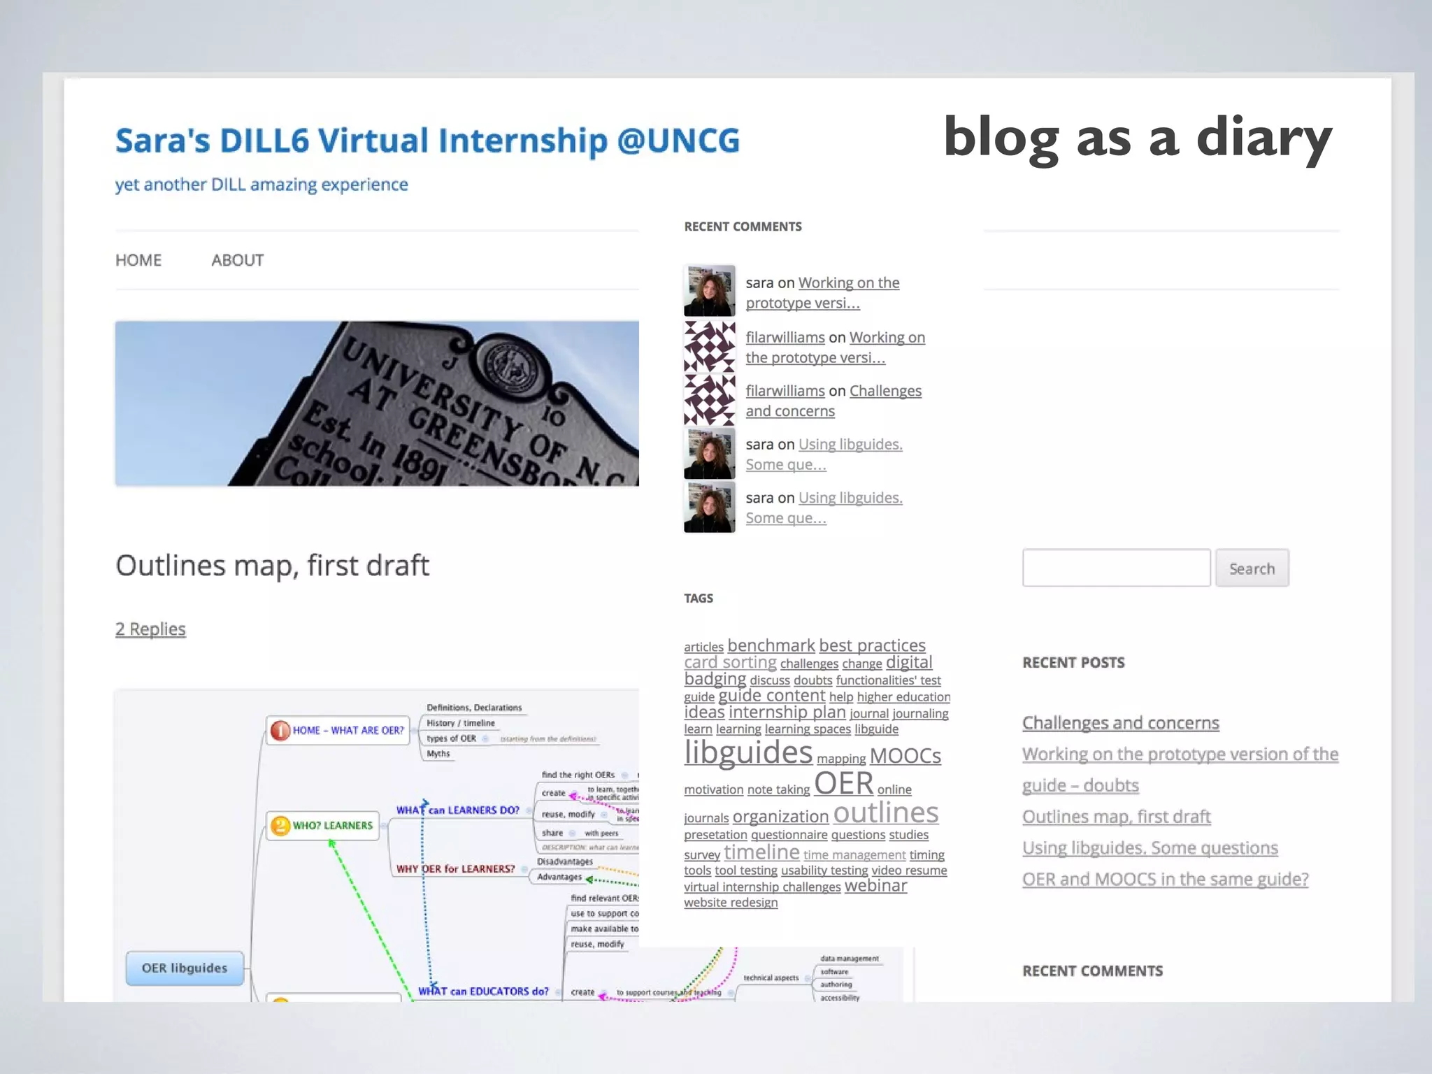Open recent post 'Using libguides. Some questions'

tap(1150, 847)
